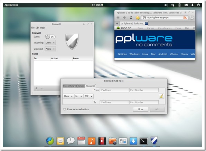Open a new browser tab with plus
206x151 pixels.
pos(117,23)
